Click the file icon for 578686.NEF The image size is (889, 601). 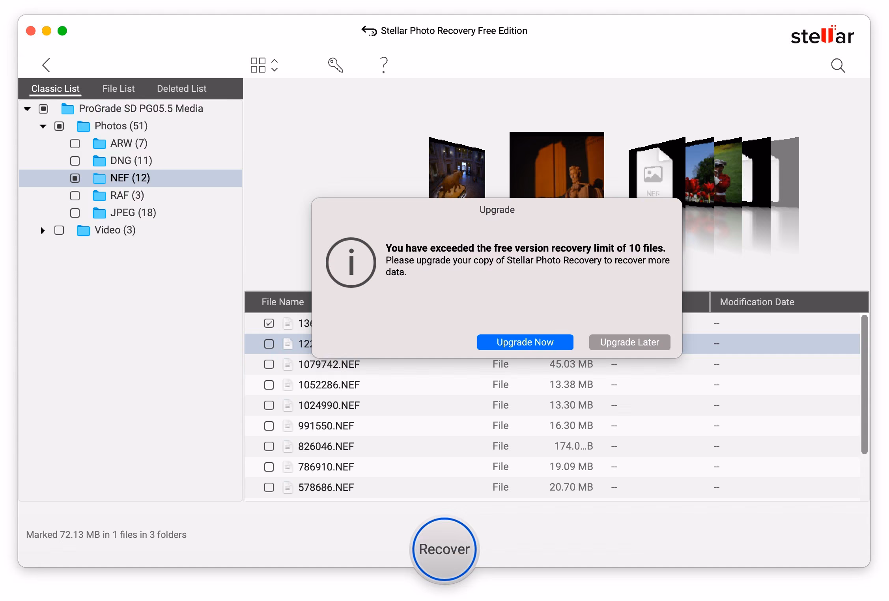[288, 487]
